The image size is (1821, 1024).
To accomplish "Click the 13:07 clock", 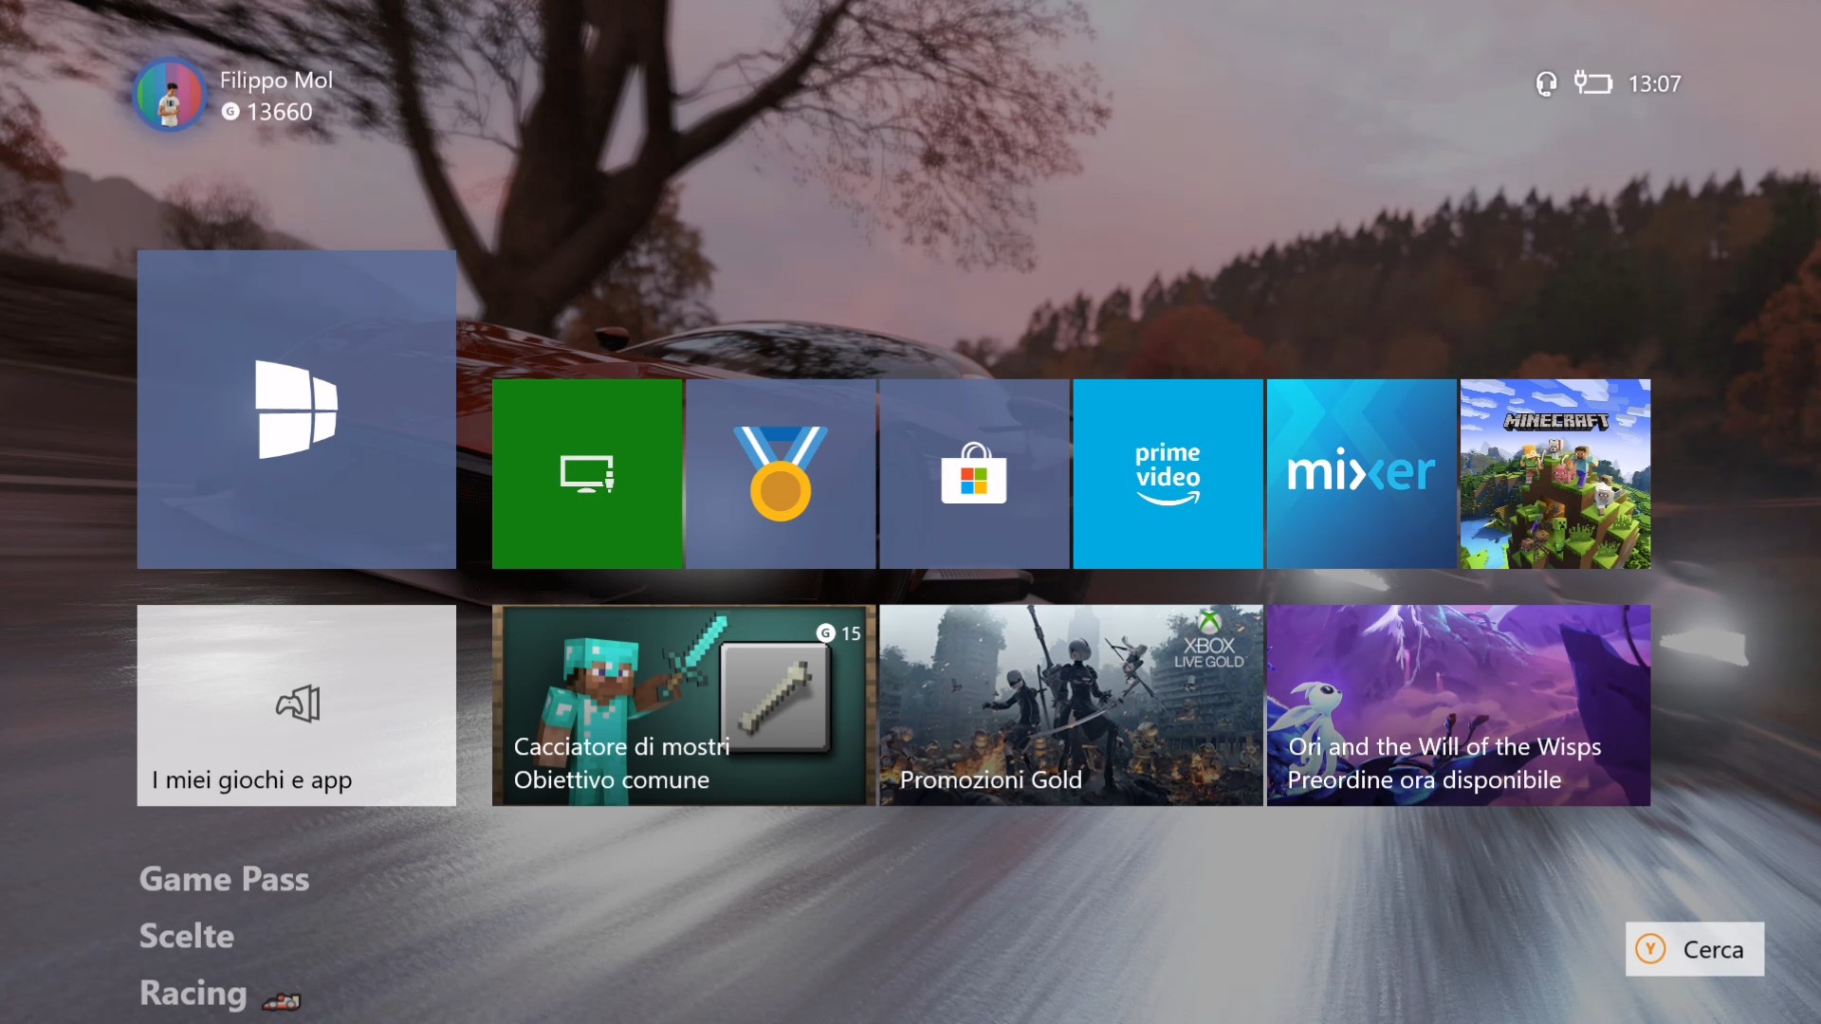I will click(x=1654, y=84).
